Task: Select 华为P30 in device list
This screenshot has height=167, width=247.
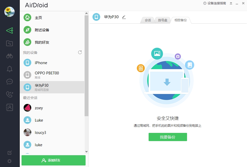Action: pyautogui.click(x=52, y=87)
